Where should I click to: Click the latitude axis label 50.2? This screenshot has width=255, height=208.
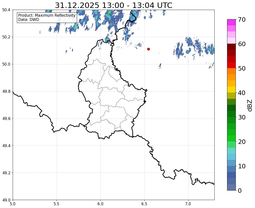[6, 37]
